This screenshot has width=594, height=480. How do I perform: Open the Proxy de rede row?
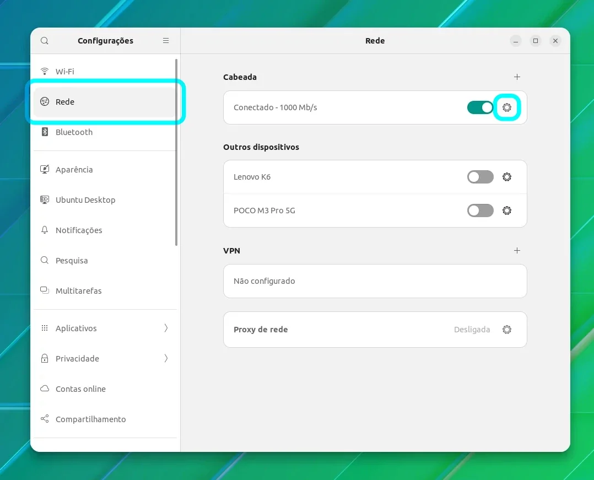pyautogui.click(x=375, y=330)
